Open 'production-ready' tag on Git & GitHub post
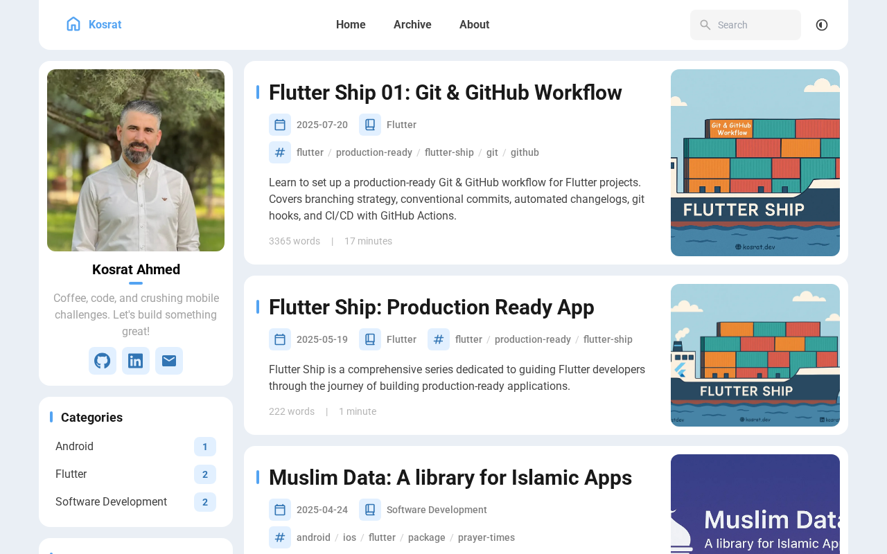Image resolution: width=887 pixels, height=554 pixels. pyautogui.click(x=374, y=152)
